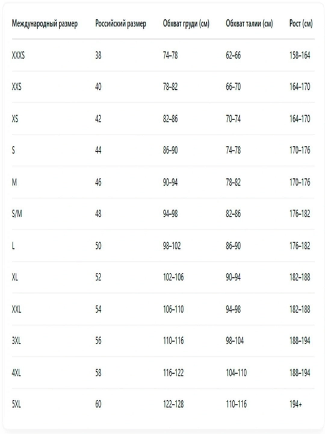The height and width of the screenshot is (434, 325).
Task: Click the Российский размер column header
Action: point(121,24)
